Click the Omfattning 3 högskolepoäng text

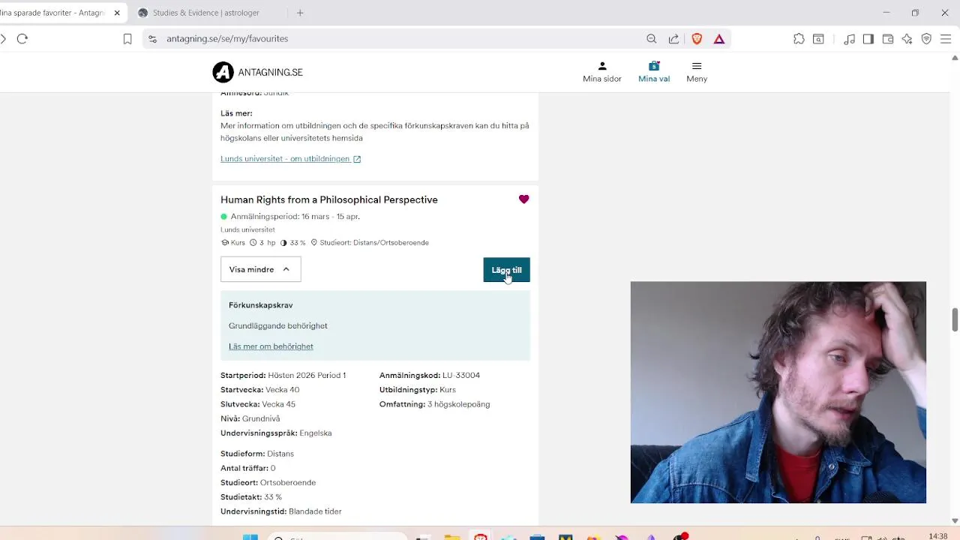[x=435, y=404]
